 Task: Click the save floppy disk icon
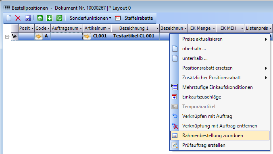click(x=28, y=18)
